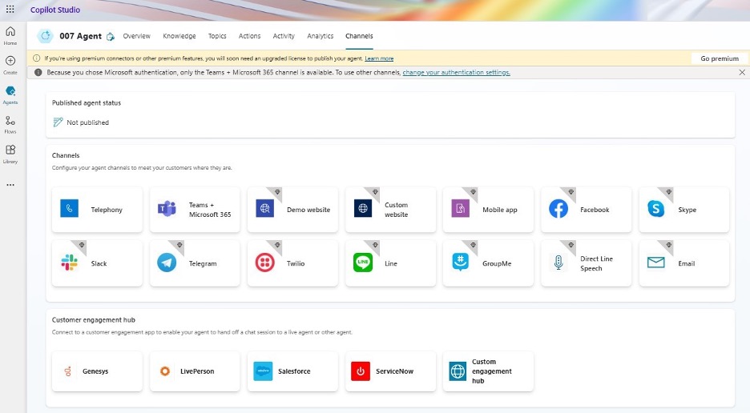
Task: Switch to the Actions tab
Action: (x=250, y=36)
